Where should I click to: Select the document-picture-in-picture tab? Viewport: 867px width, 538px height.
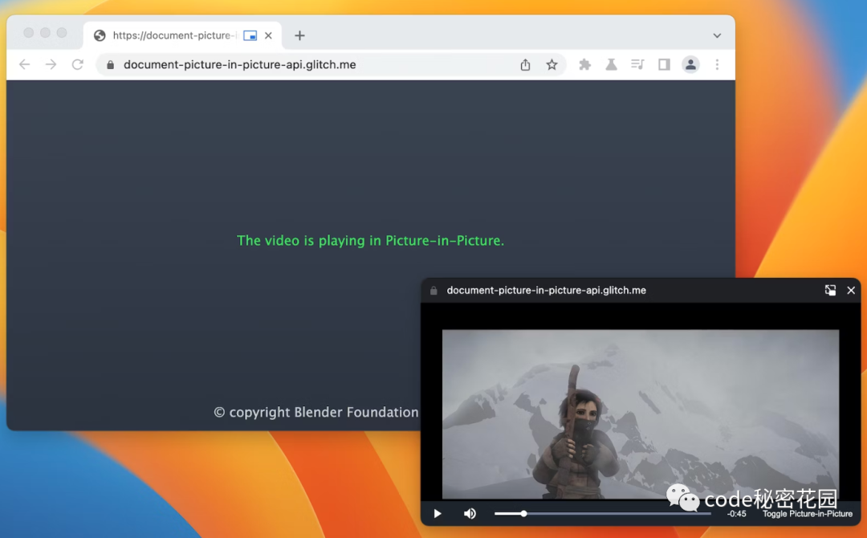pyautogui.click(x=182, y=35)
